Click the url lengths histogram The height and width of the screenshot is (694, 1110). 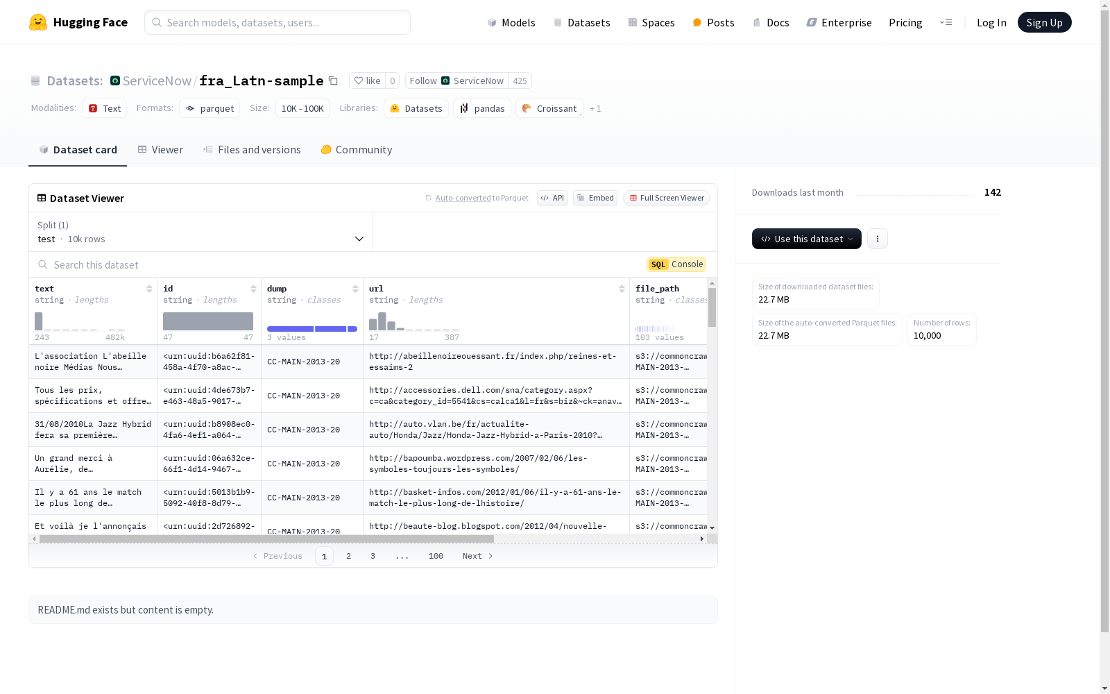(x=414, y=321)
